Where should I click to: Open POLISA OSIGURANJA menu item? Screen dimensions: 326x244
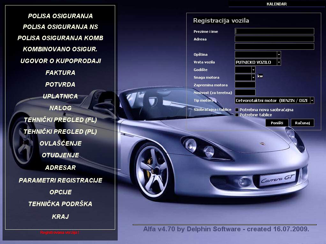[60, 16]
